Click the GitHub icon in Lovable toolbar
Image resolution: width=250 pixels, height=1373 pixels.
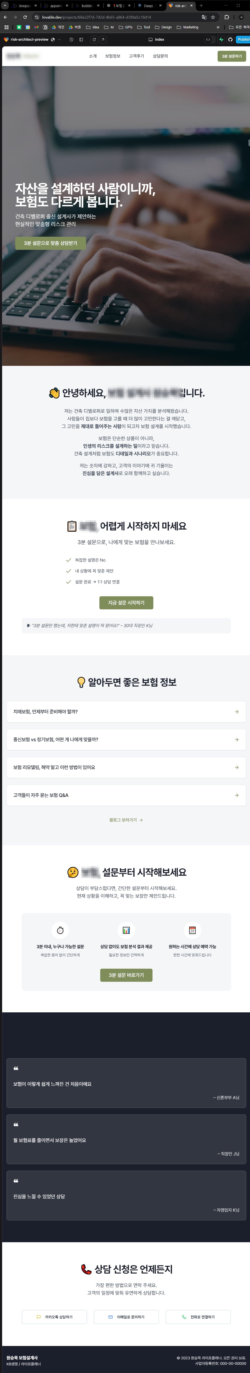pyautogui.click(x=230, y=39)
